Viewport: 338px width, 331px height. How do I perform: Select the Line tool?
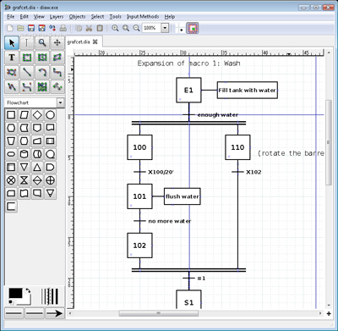coord(27,72)
